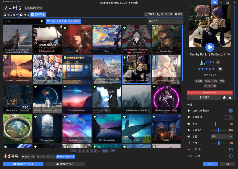Click 배경화면 열기 button
The image size is (238, 169).
tap(65, 164)
